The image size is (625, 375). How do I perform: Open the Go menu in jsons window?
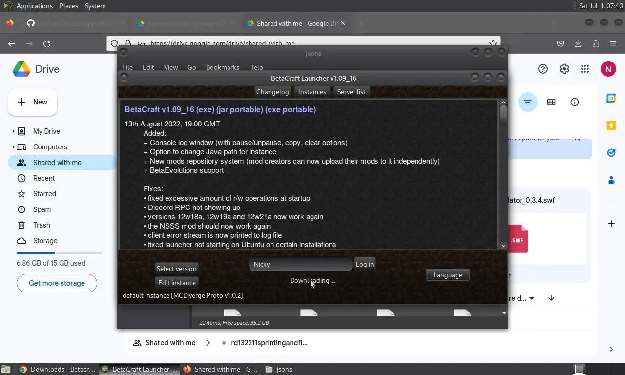(192, 67)
